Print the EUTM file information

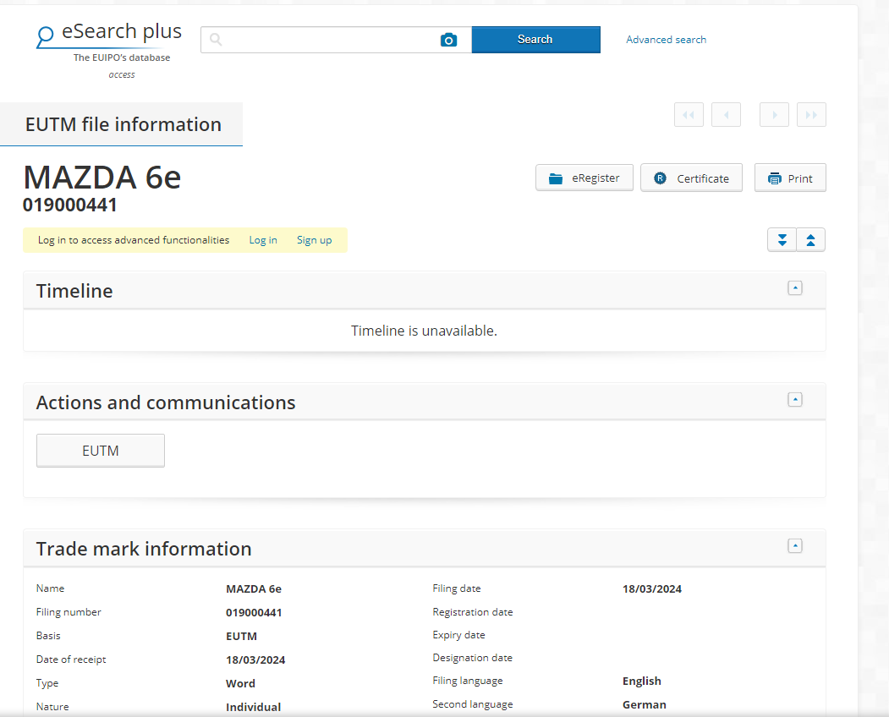tap(790, 178)
